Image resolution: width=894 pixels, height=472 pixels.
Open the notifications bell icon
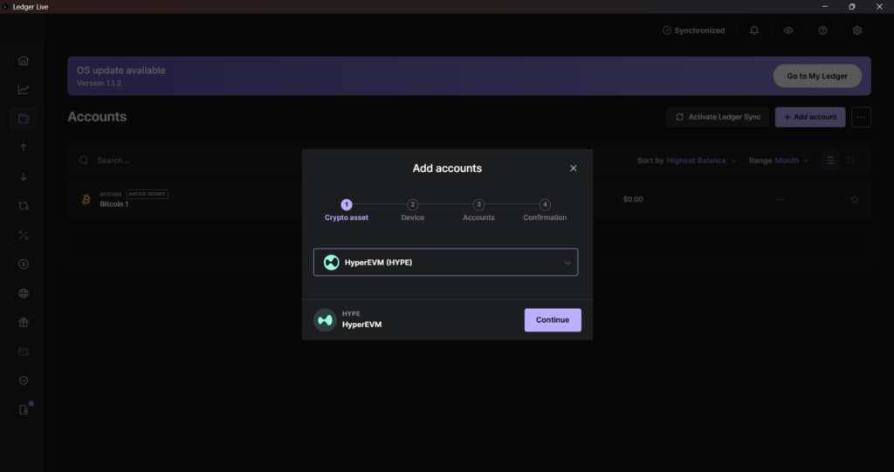click(x=754, y=31)
